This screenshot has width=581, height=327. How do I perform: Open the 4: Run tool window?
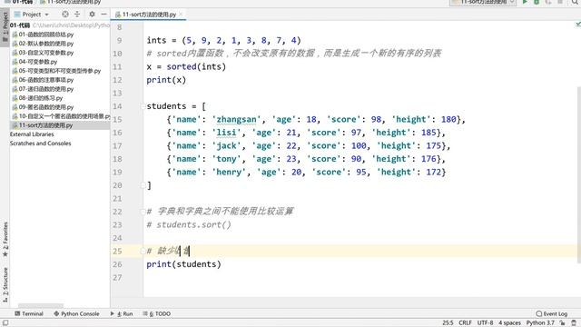122,313
